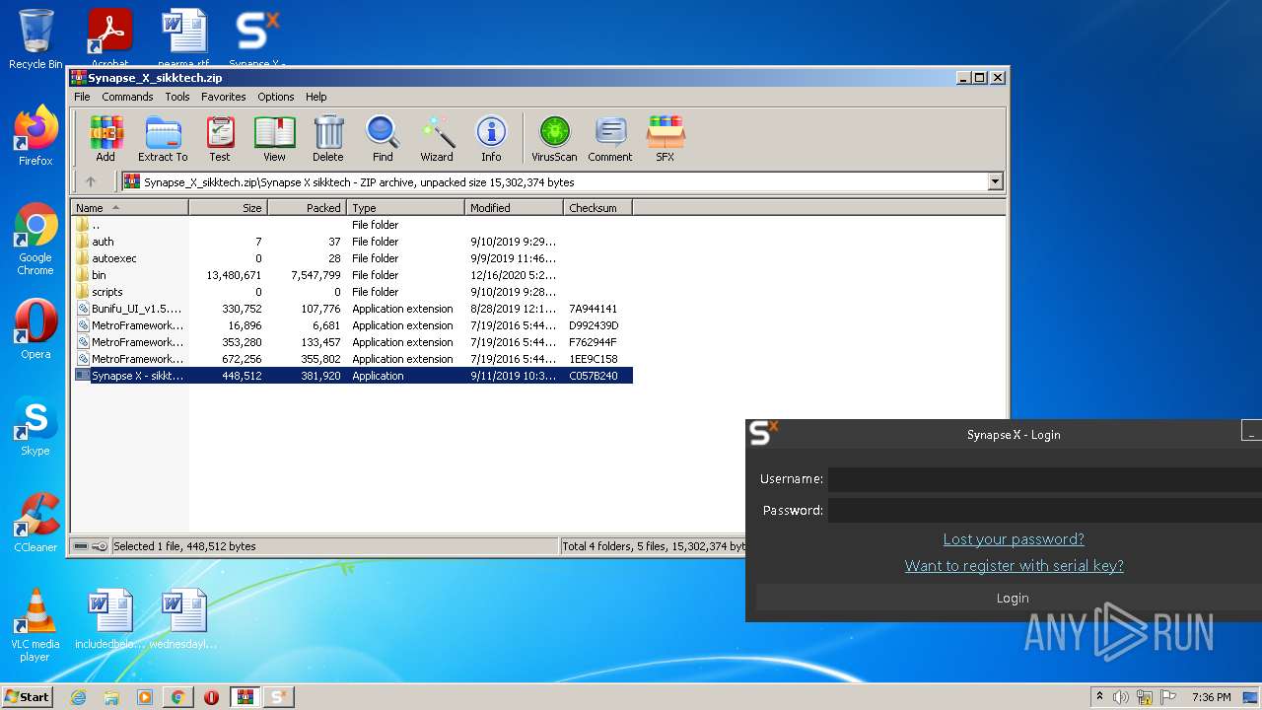Open the archive Info tool
The width and height of the screenshot is (1262, 710).
pyautogui.click(x=491, y=138)
